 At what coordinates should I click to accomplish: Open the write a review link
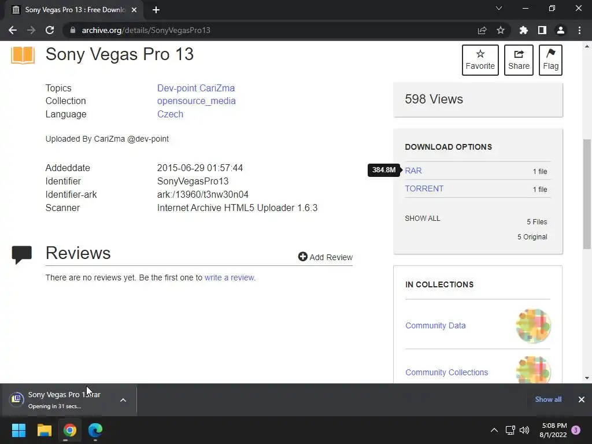229,277
